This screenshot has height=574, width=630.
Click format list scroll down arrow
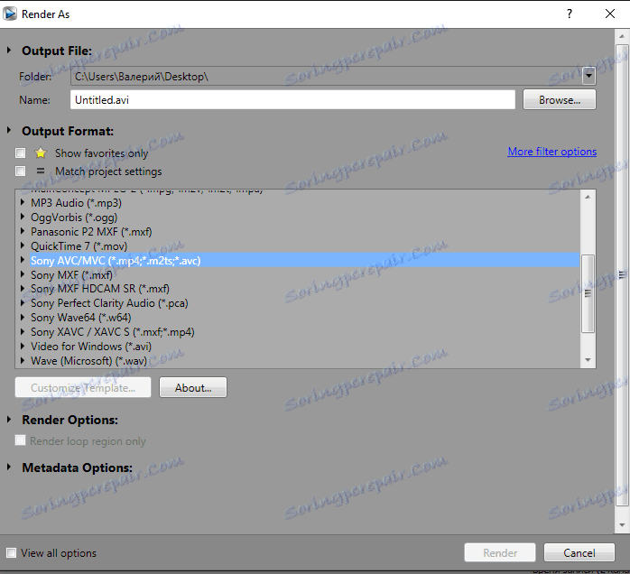pyautogui.click(x=588, y=360)
